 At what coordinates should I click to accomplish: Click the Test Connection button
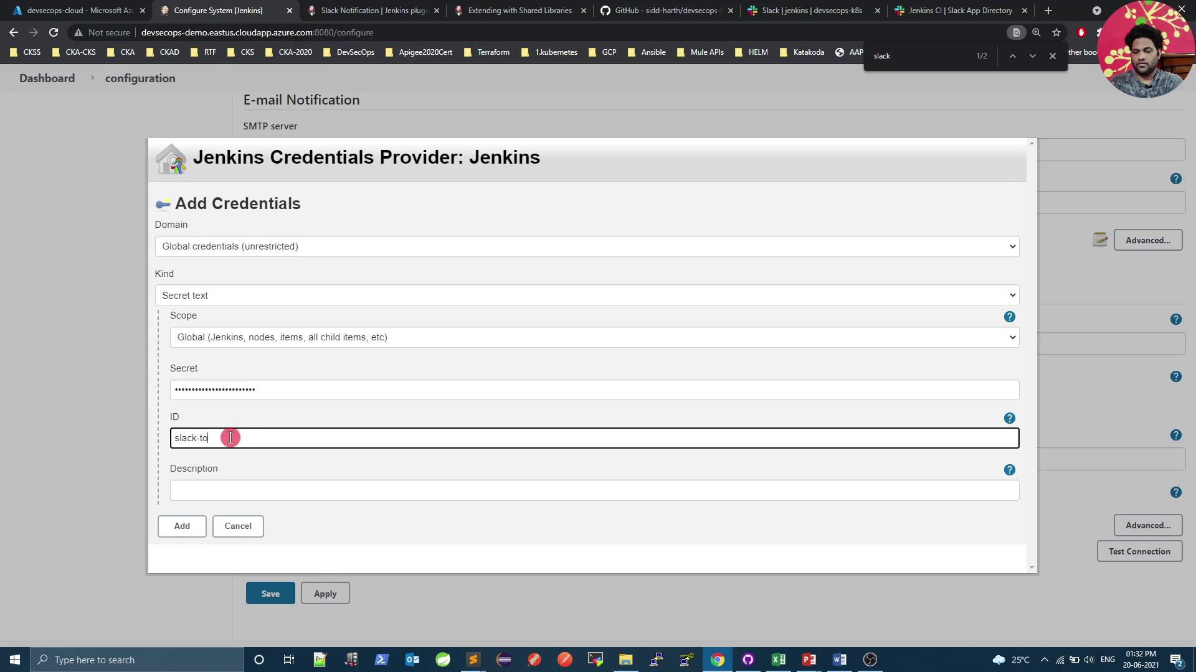pyautogui.click(x=1139, y=552)
